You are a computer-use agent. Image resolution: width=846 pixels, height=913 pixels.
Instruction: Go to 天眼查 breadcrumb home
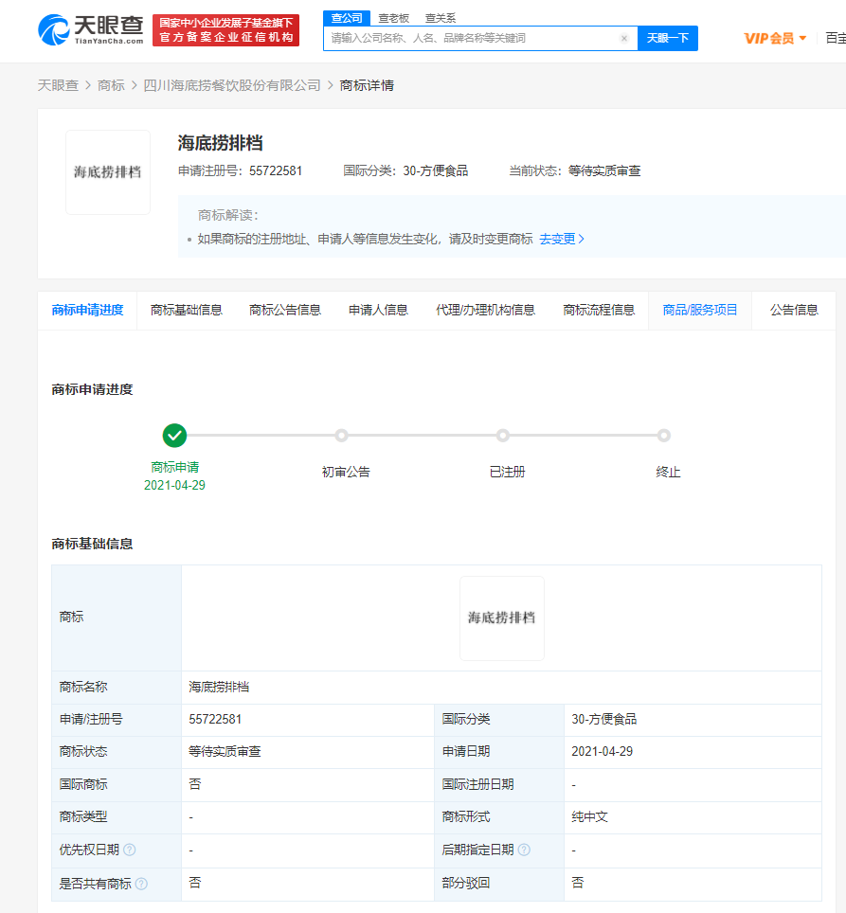pyautogui.click(x=58, y=85)
